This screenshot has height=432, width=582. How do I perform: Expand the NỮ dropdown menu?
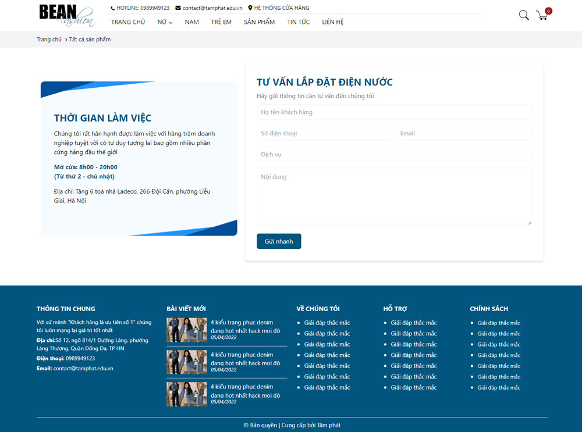165,22
